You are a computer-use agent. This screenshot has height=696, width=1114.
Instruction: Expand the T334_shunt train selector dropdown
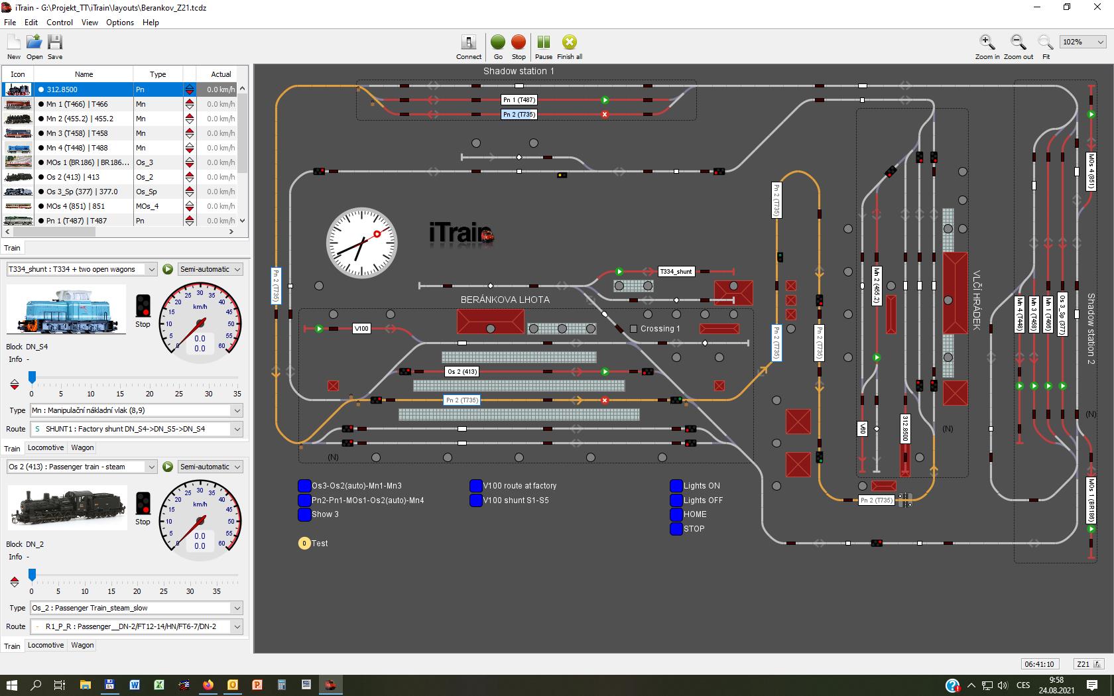[151, 269]
